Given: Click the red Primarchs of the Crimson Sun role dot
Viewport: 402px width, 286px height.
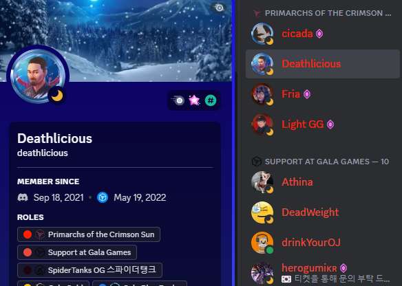Looking at the screenshot, I should [28, 234].
